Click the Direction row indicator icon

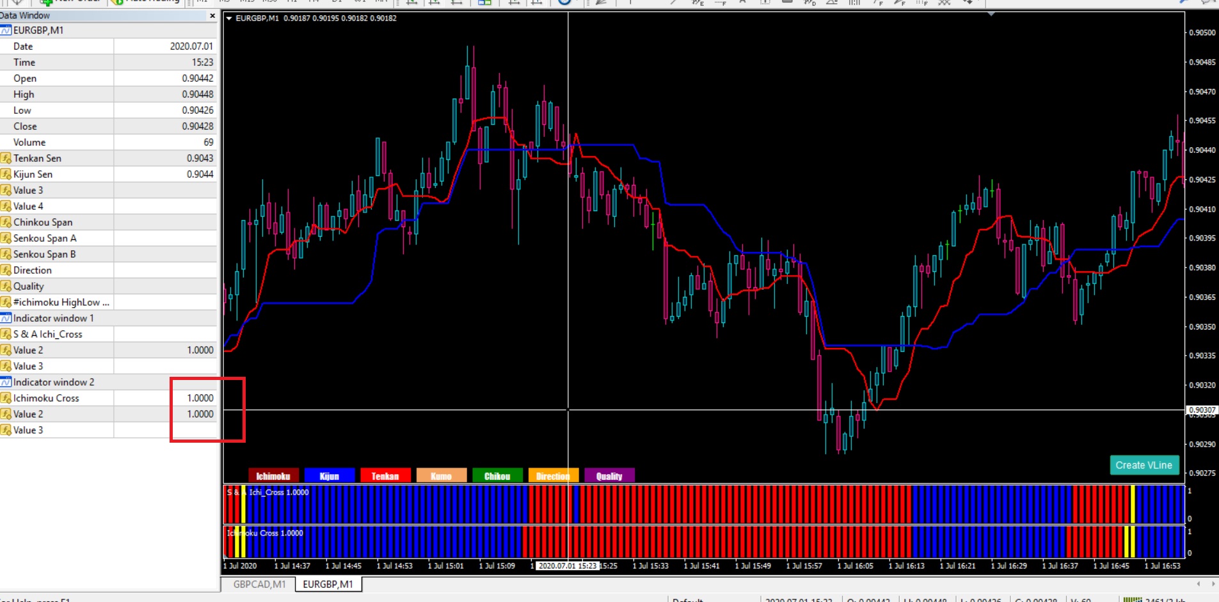click(x=6, y=270)
